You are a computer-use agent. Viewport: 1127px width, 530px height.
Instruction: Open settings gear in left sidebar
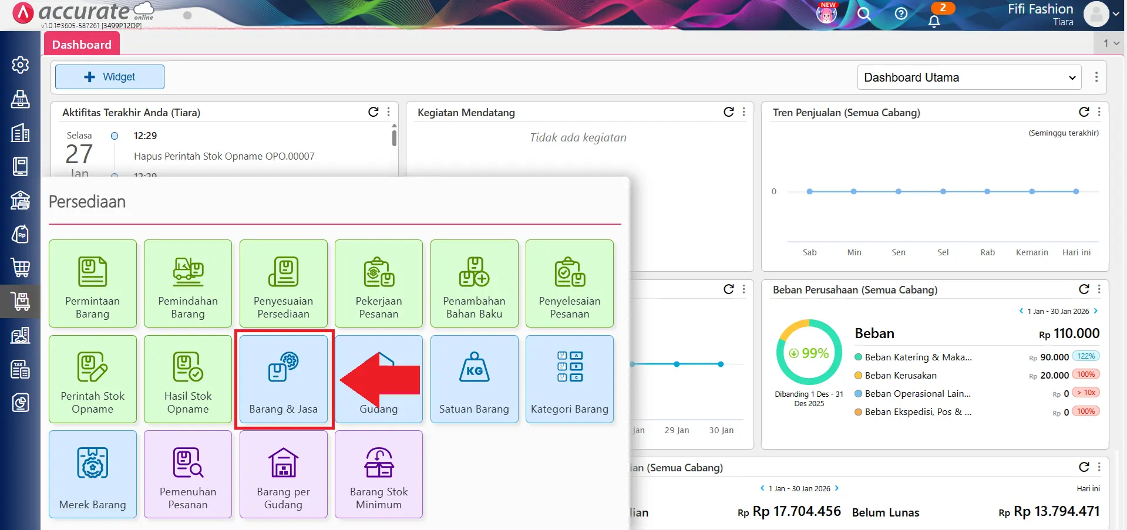21,65
